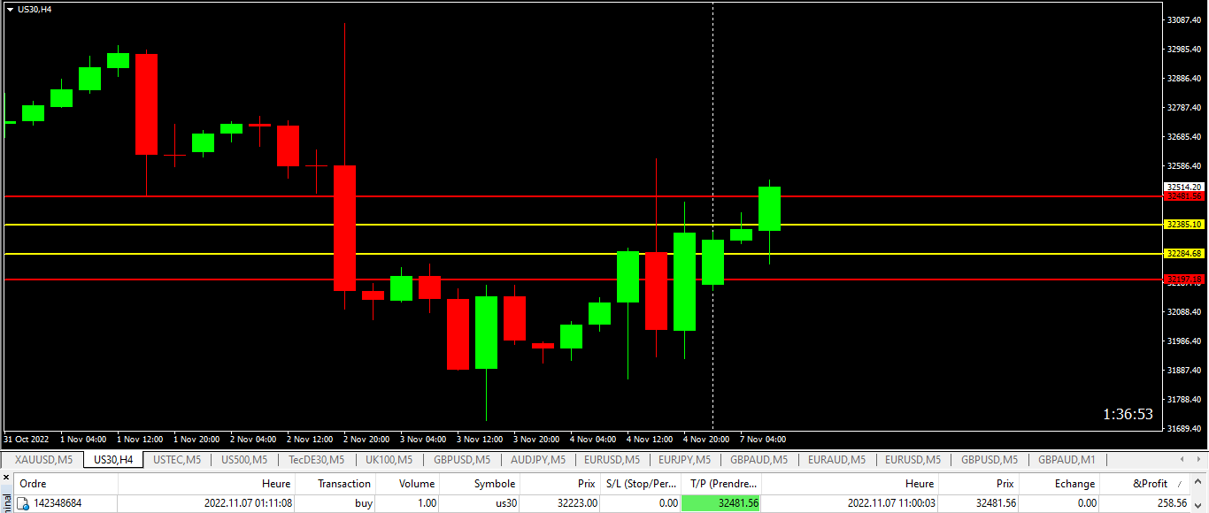
Task: Click the white 32514.20 current price label
Action: click(x=1184, y=188)
